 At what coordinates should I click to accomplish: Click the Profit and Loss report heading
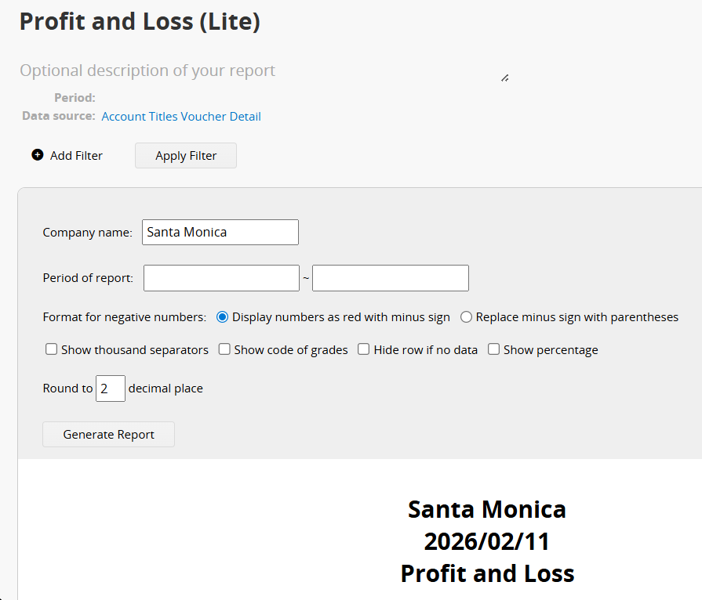487,573
